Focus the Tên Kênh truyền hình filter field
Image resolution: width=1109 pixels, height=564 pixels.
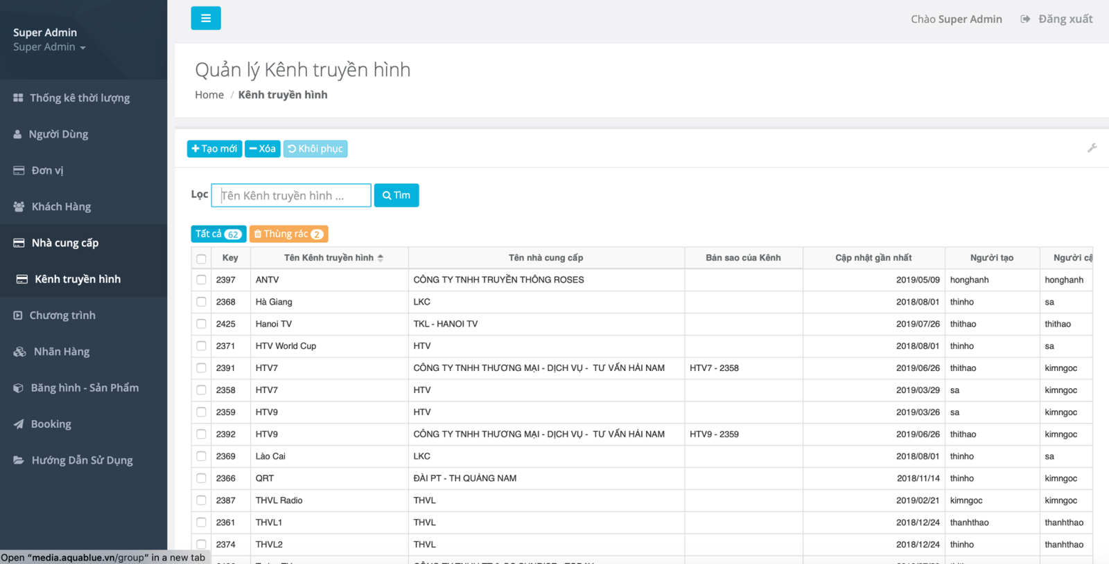point(291,196)
